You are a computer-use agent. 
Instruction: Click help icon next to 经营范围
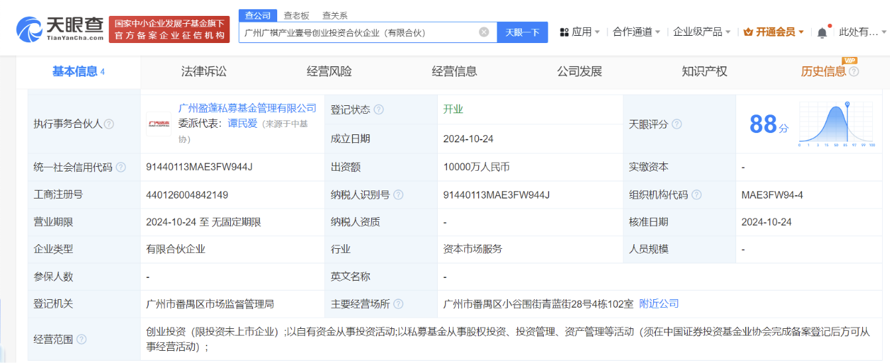[82, 340]
